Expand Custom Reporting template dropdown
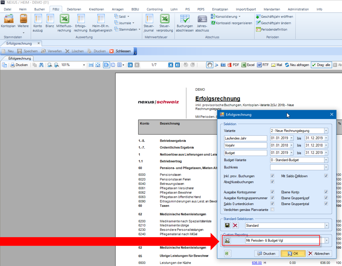Image resolution: width=342 pixels, height=266 pixels. click(x=327, y=241)
